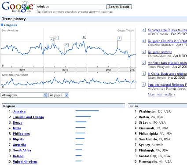Image resolution: width=187 pixels, height=165 pixels.
Task: Click the Google Trends logo
Action: [x=18, y=7]
